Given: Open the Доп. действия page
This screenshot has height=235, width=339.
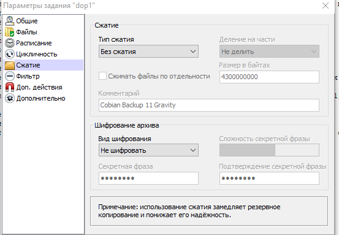Looking at the screenshot, I should pos(39,87).
